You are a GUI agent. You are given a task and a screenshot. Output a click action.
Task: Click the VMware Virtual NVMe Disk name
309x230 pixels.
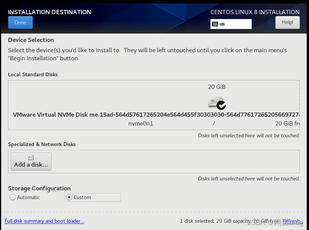pyautogui.click(x=156, y=115)
